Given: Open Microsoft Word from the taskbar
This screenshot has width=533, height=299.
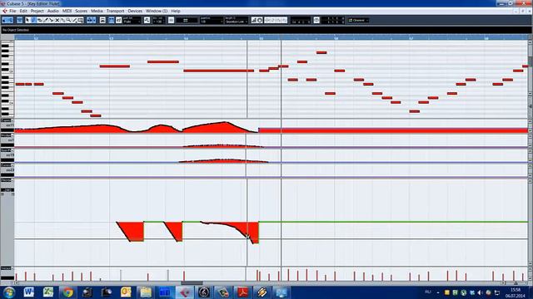Looking at the screenshot, I should 29,292.
